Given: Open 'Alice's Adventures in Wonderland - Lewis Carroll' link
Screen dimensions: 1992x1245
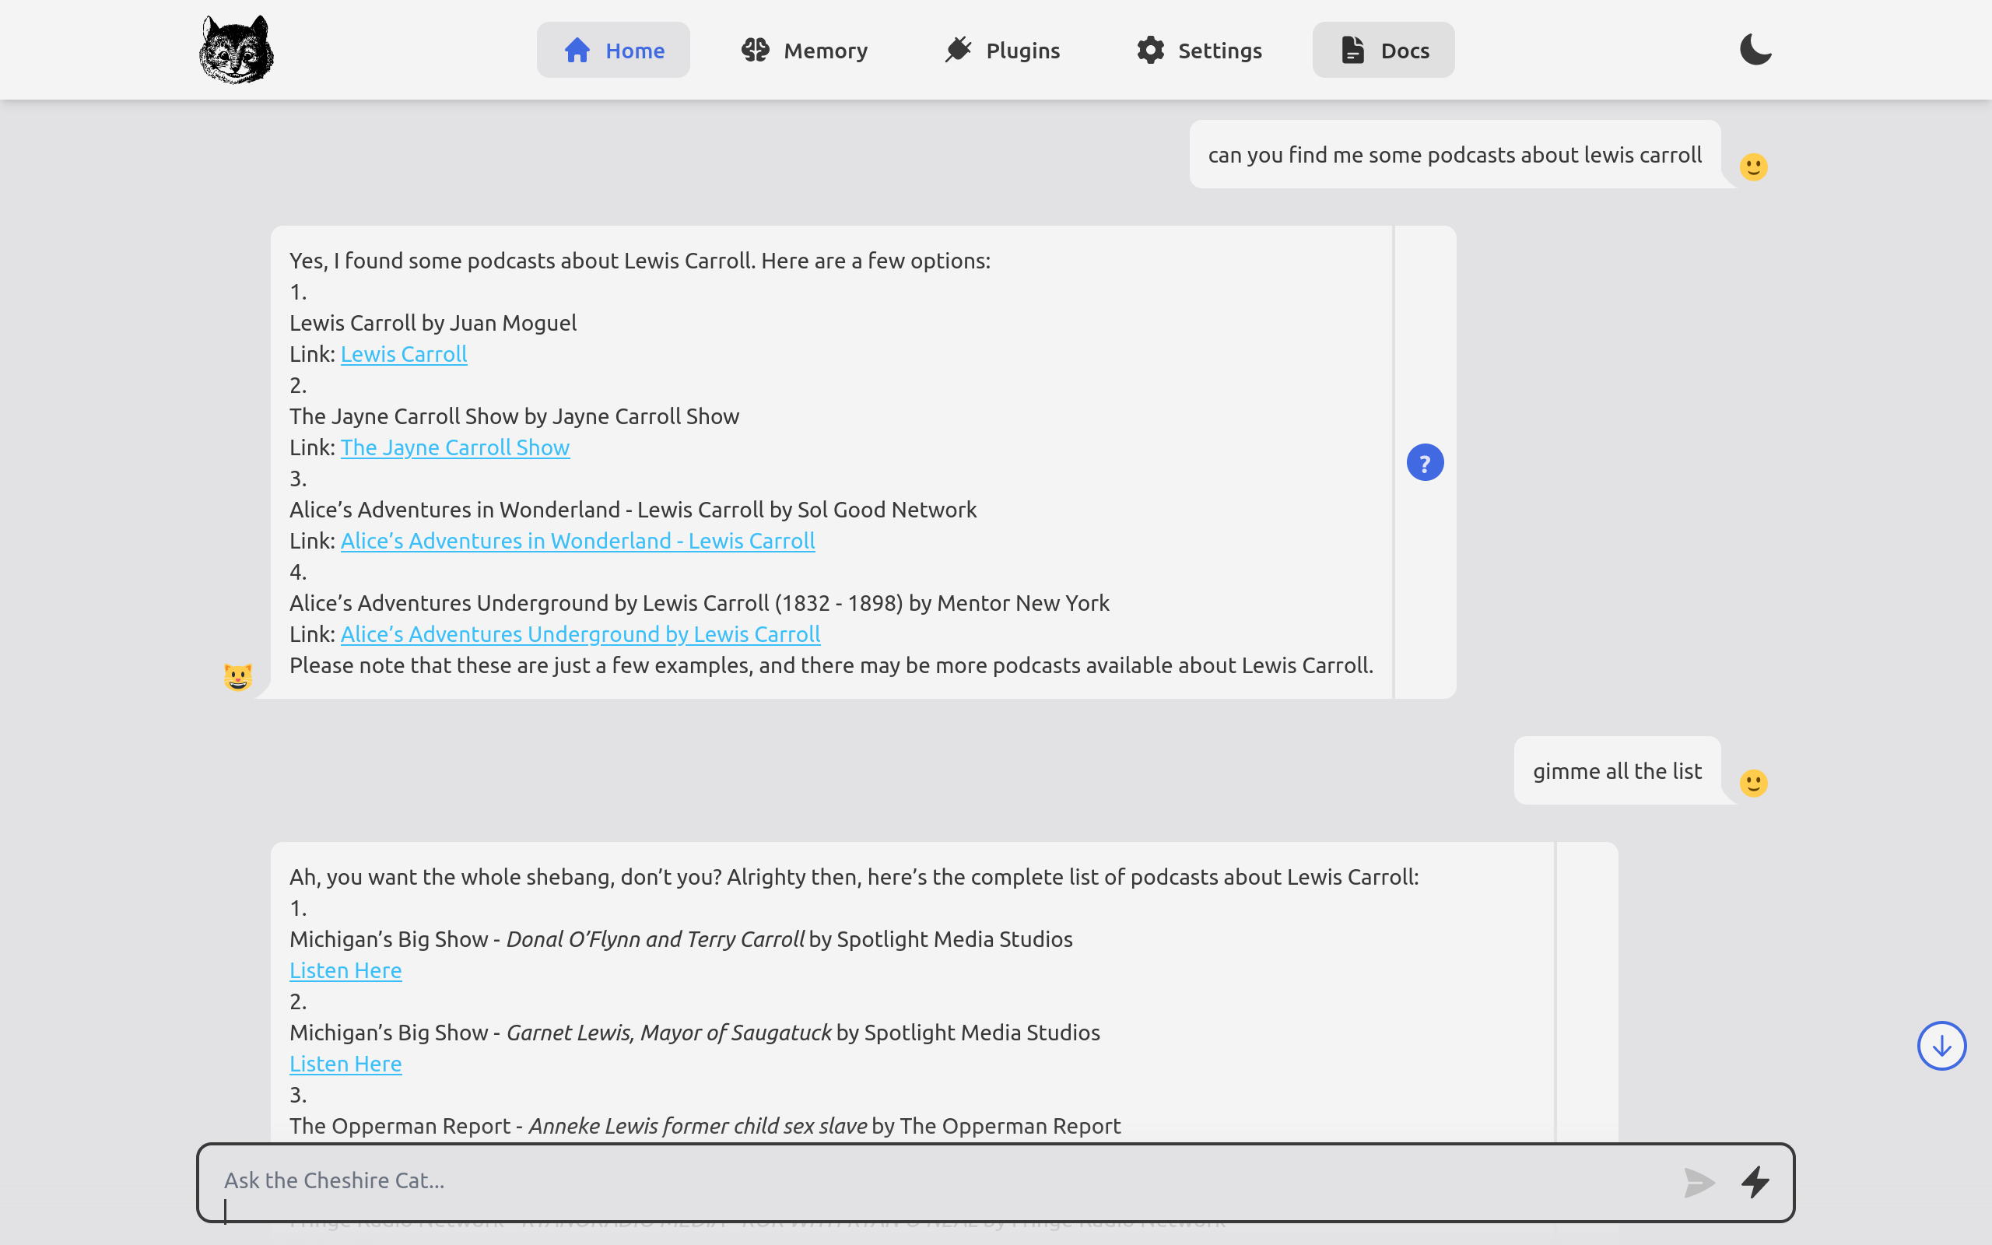Looking at the screenshot, I should (x=577, y=541).
